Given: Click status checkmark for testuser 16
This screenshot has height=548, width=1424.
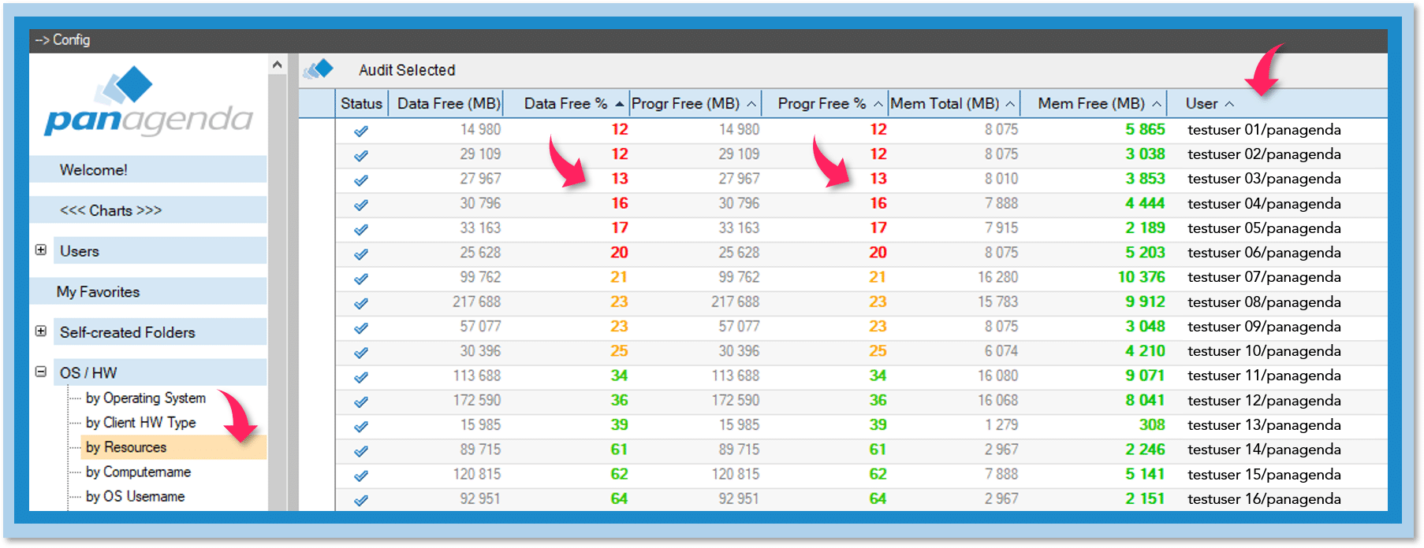Looking at the screenshot, I should point(361,500).
